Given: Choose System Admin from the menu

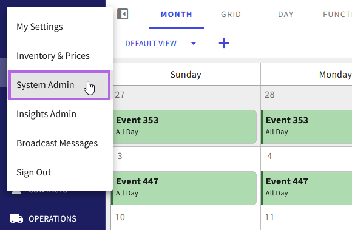Looking at the screenshot, I should tap(59, 85).
